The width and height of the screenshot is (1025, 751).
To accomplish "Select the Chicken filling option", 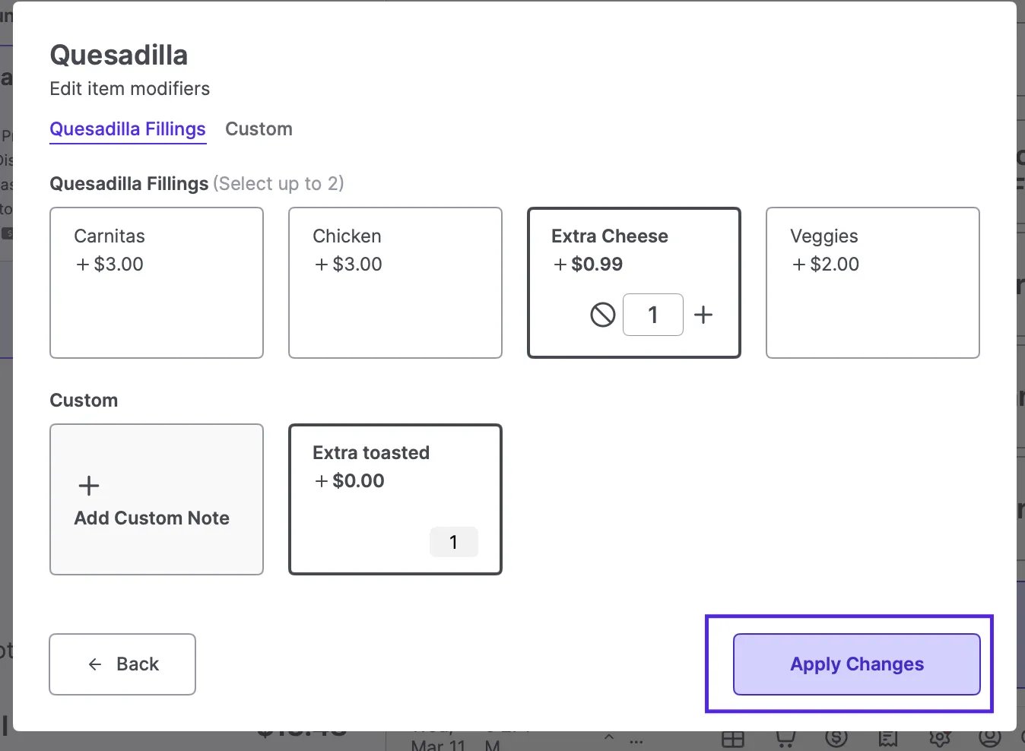I will [395, 283].
